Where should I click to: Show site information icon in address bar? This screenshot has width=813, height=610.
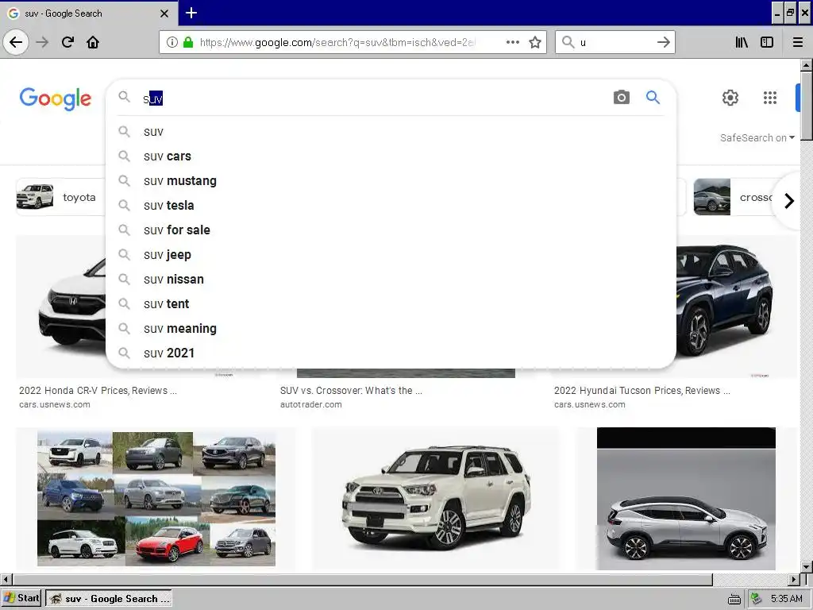point(172,42)
